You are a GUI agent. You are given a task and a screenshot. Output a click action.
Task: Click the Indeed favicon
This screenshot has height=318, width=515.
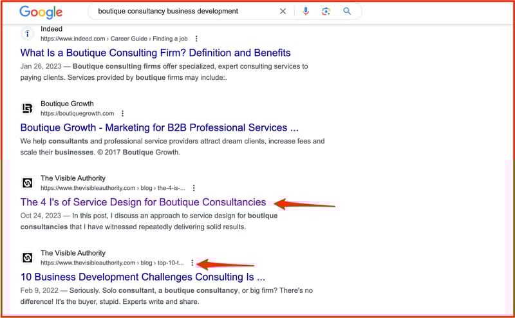coord(28,33)
